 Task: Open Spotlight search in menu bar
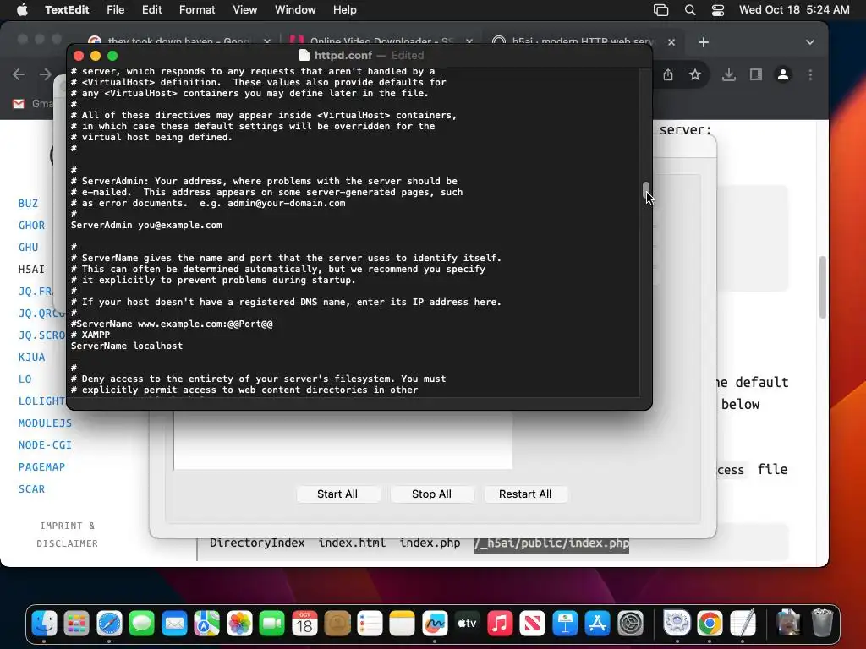point(690,10)
